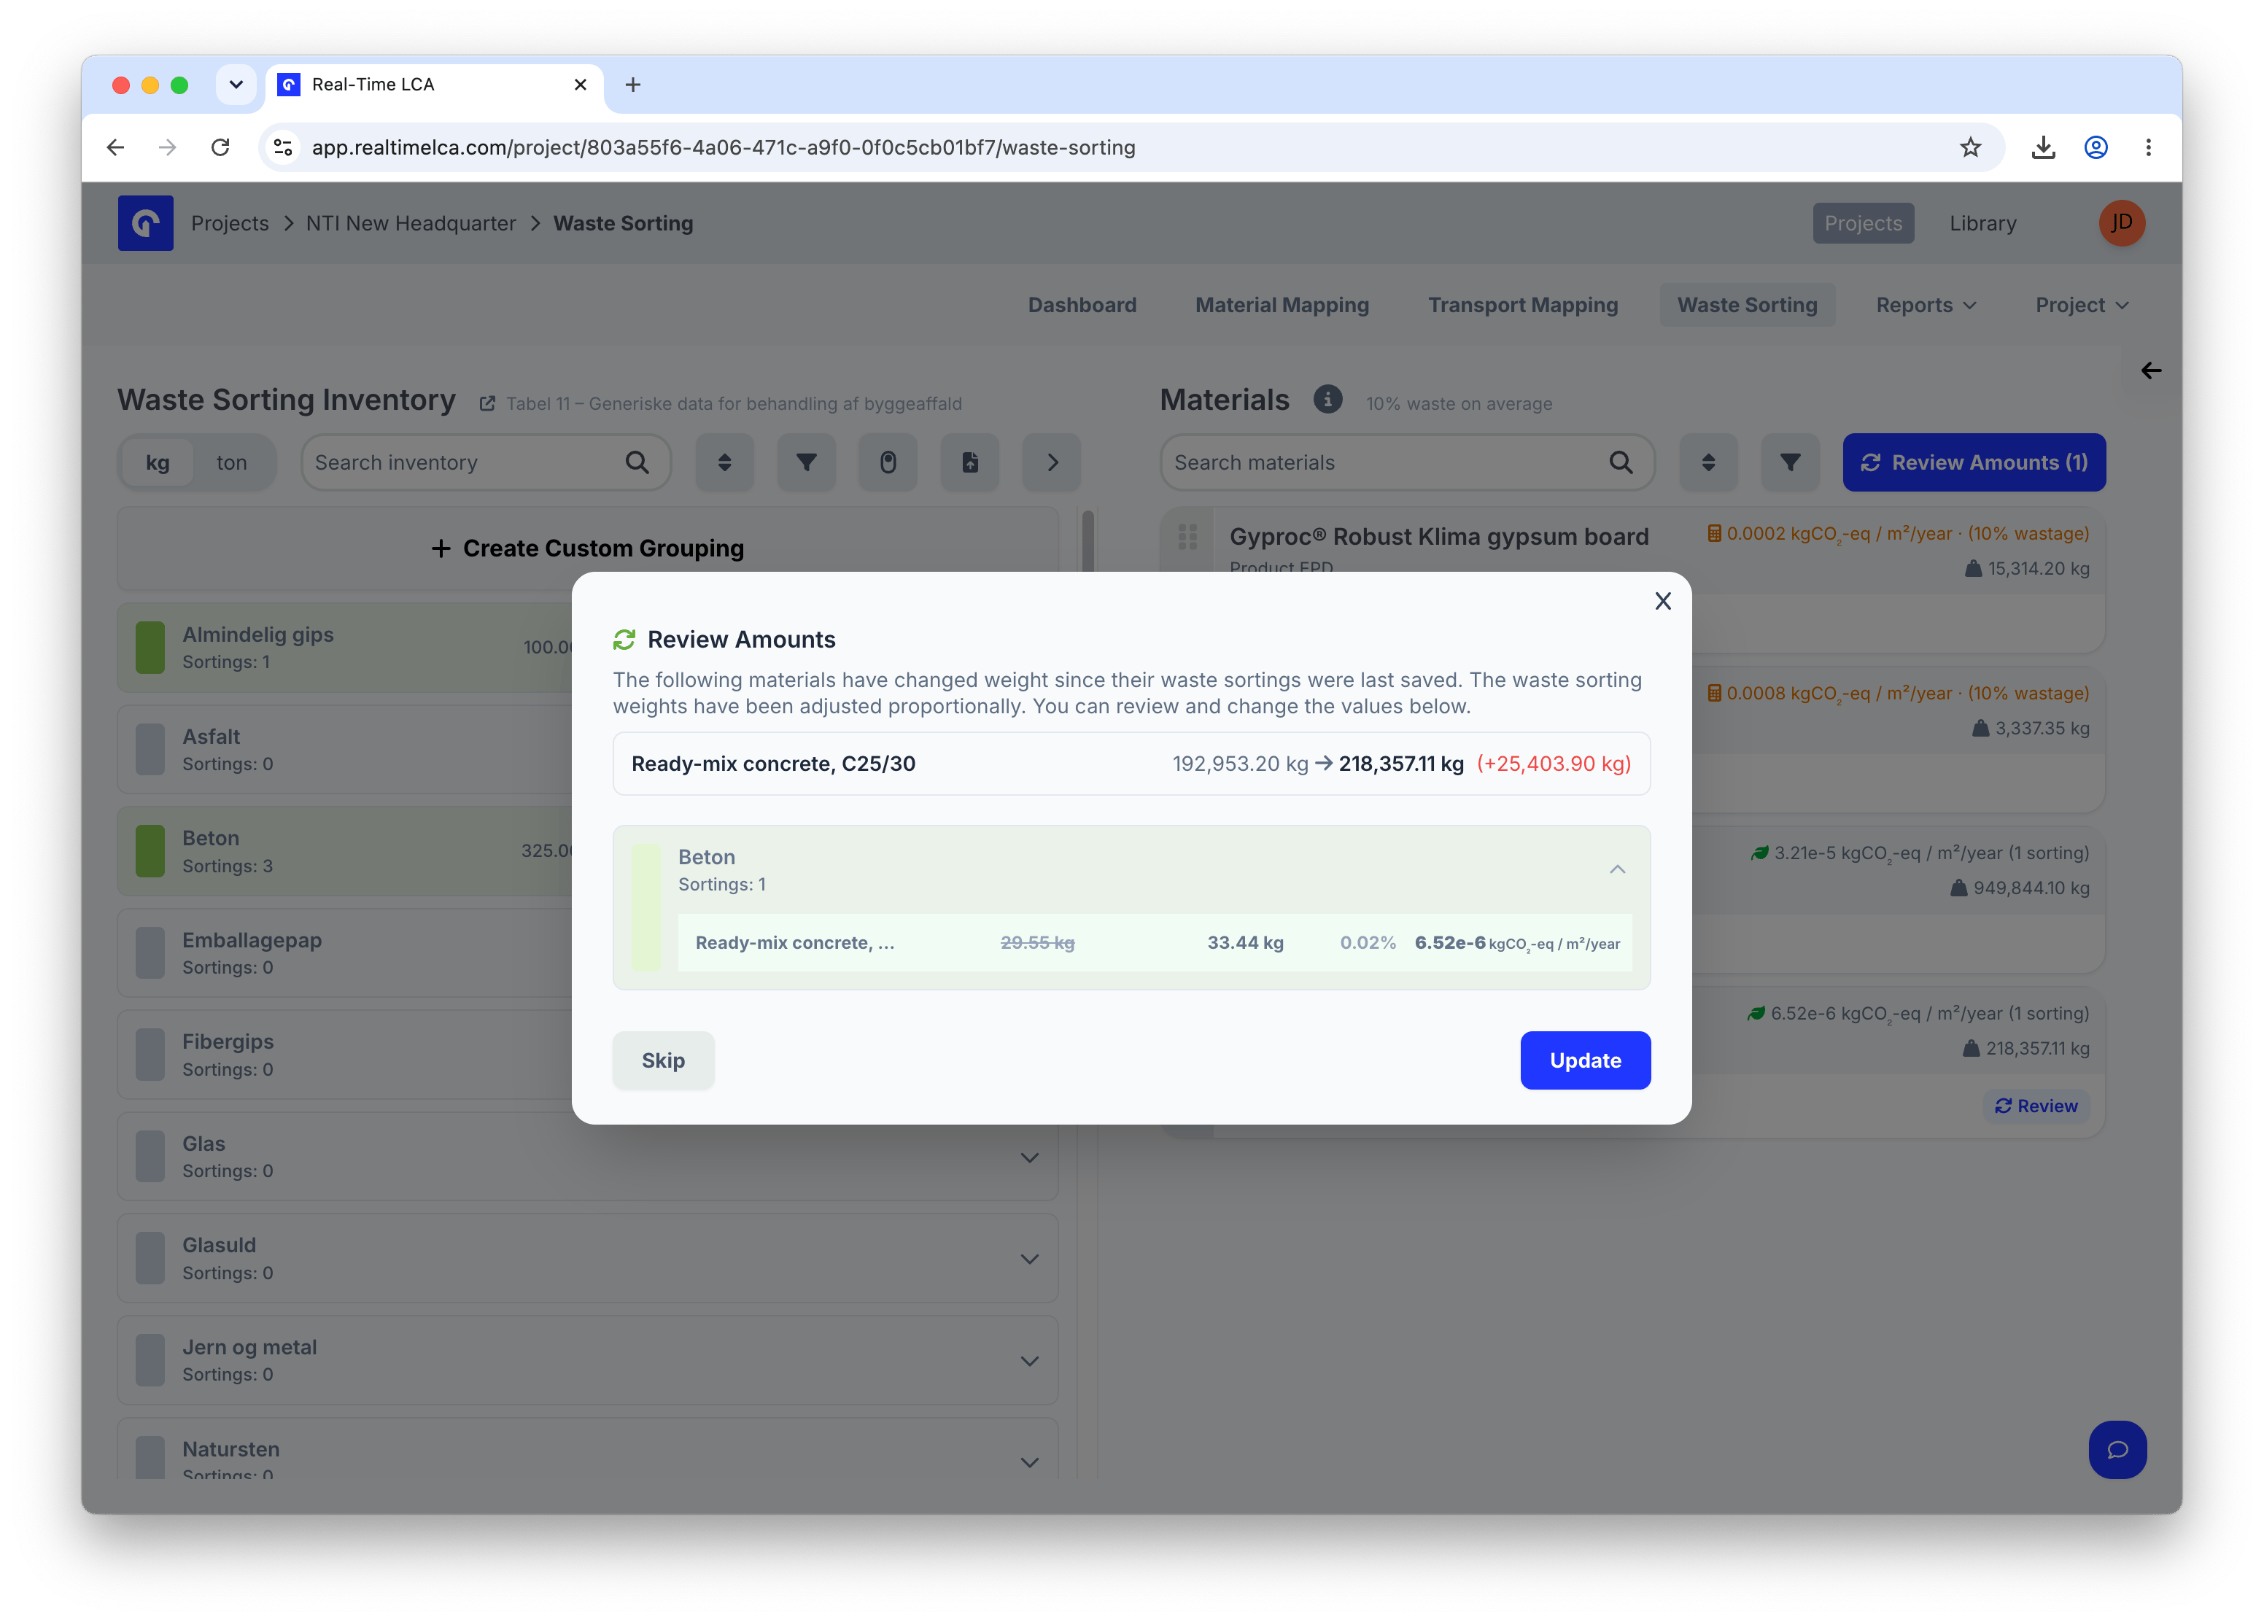Click the Update button
2264x1622 pixels.
coord(1584,1060)
